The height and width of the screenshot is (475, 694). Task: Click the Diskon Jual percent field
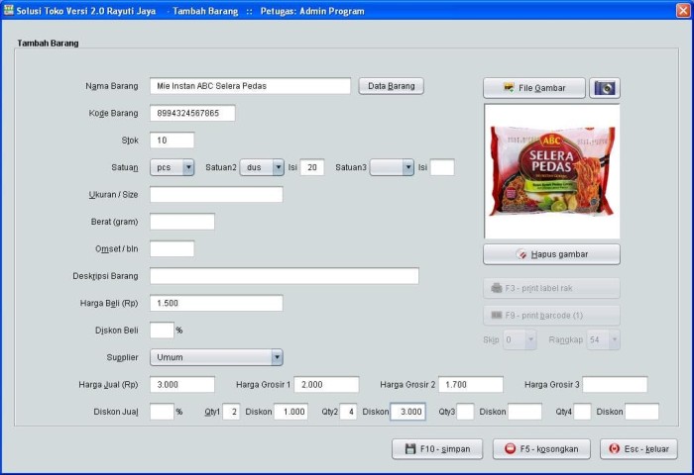162,412
